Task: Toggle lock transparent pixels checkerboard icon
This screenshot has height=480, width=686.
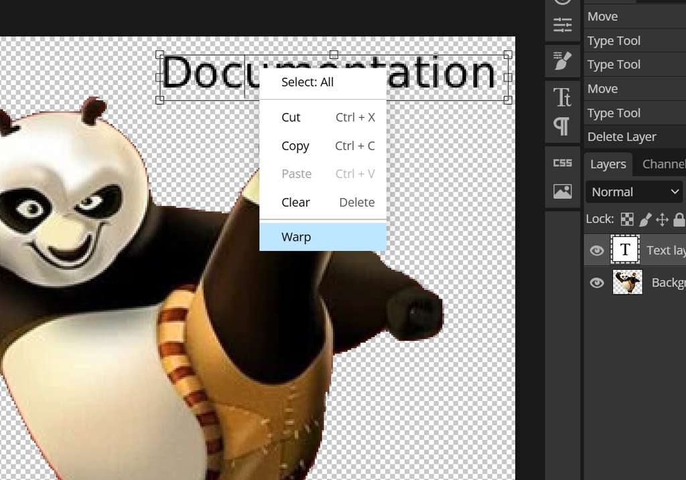Action: click(627, 220)
